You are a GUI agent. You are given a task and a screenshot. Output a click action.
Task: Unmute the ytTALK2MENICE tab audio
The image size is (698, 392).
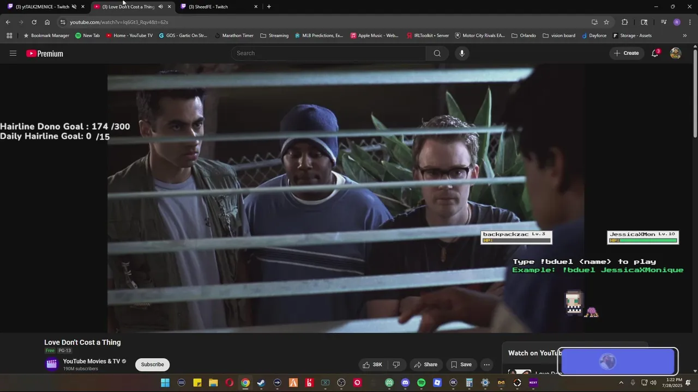pos(74,7)
